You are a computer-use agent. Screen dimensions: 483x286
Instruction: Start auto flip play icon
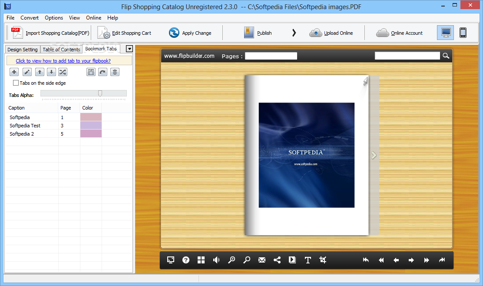pos(292,260)
